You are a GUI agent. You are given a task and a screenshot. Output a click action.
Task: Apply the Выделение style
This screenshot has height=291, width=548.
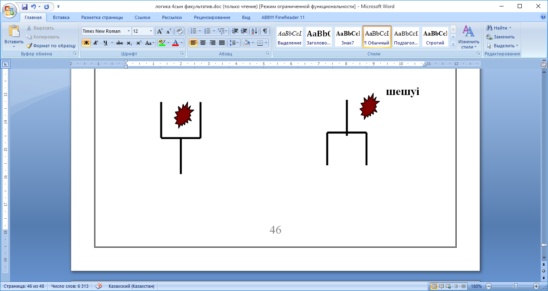pyautogui.click(x=290, y=37)
